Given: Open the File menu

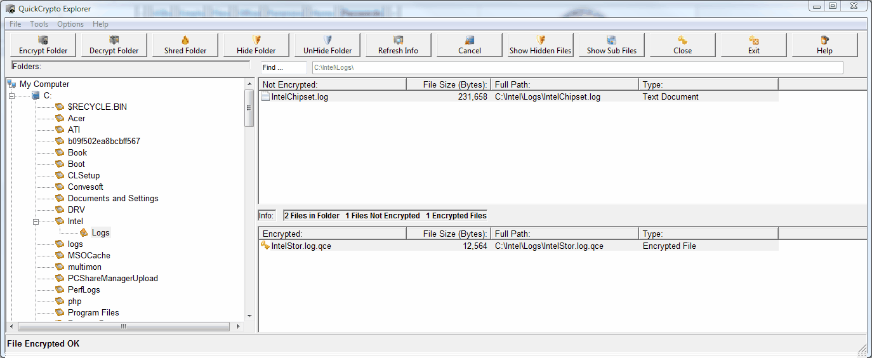Looking at the screenshot, I should [15, 24].
